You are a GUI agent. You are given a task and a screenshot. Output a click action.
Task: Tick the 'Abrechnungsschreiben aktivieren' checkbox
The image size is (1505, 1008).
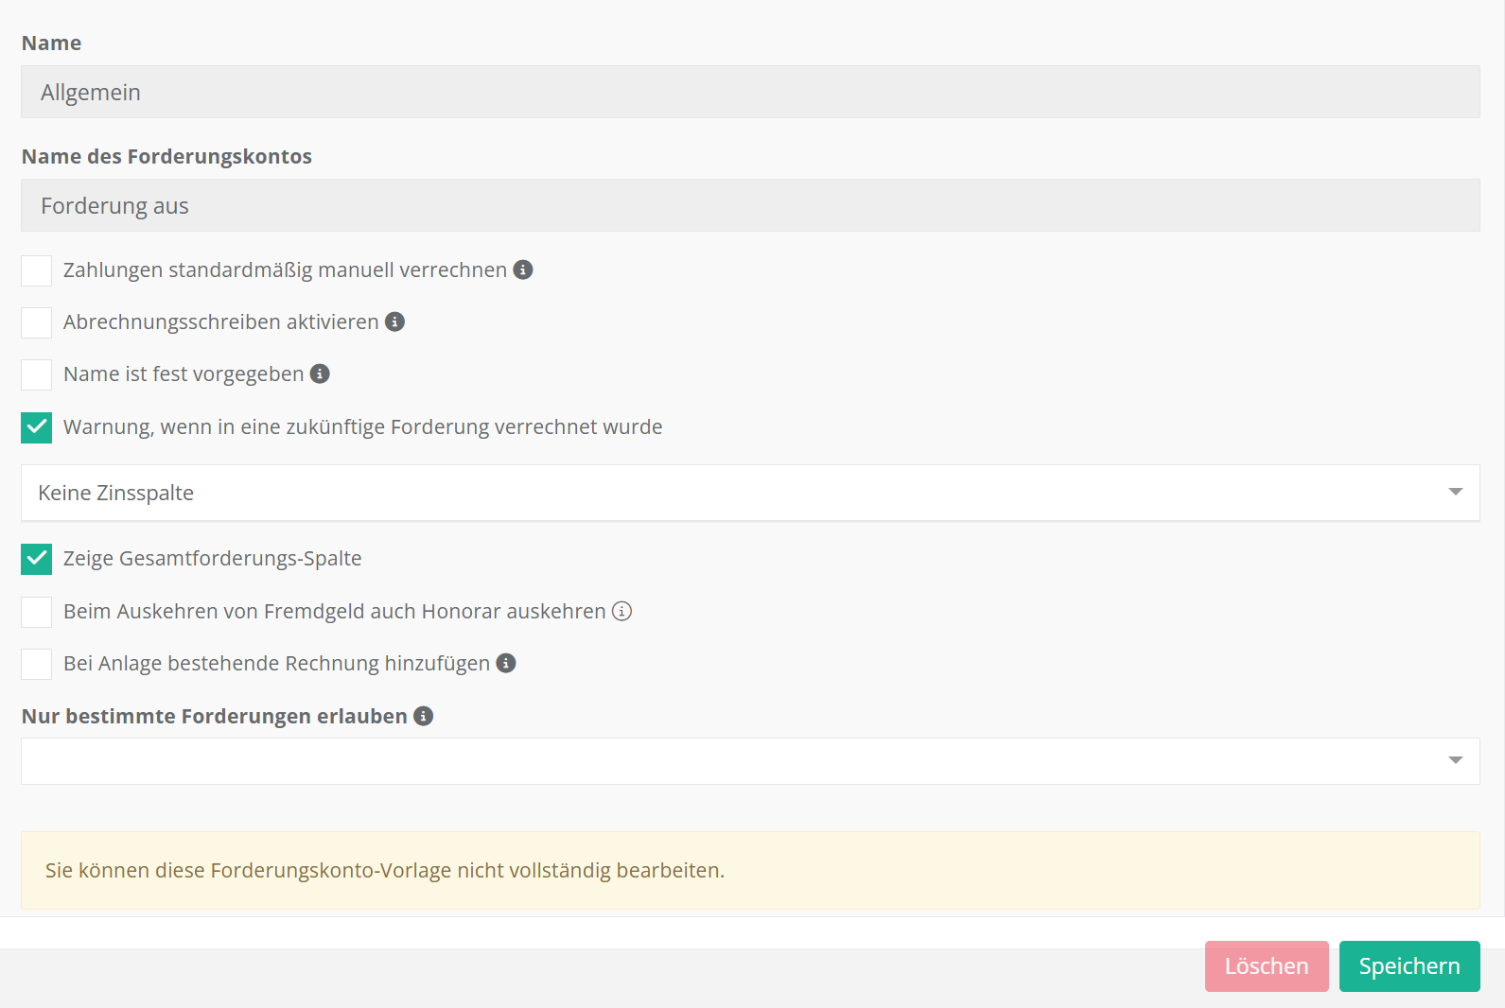[x=37, y=322]
